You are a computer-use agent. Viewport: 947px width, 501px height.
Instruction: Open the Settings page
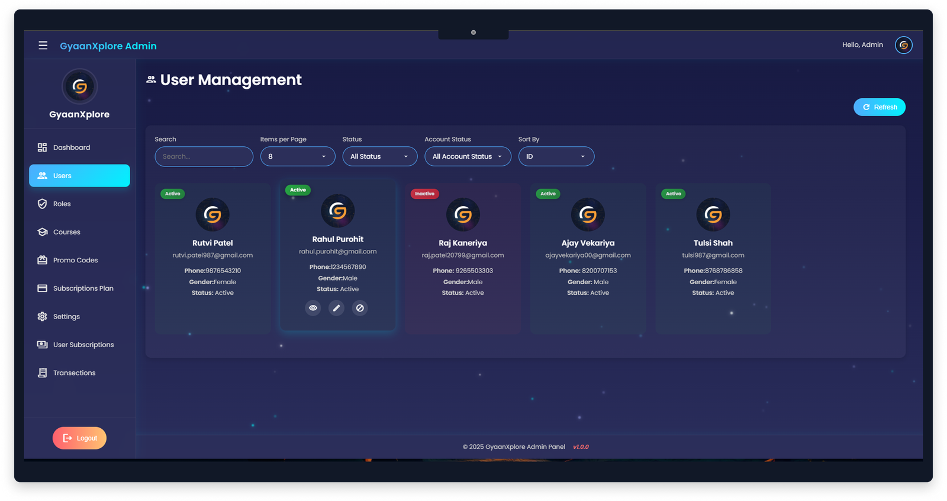66,316
